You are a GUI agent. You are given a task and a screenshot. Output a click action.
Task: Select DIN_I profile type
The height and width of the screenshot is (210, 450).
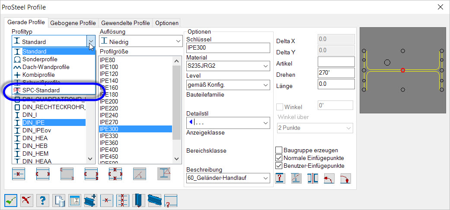tap(49, 115)
